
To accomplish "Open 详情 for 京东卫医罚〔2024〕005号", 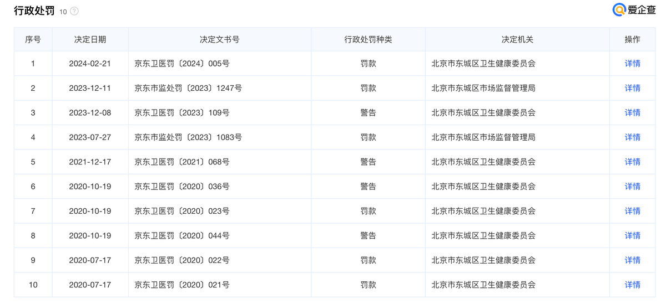I will tap(632, 64).
